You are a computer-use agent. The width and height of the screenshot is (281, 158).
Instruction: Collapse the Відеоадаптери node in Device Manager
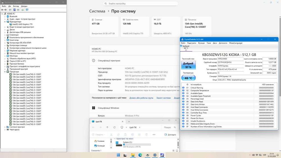(x=5, y=22)
